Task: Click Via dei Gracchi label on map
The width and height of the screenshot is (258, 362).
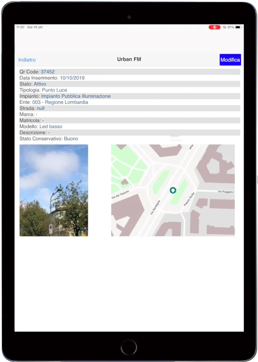Action: [120, 195]
